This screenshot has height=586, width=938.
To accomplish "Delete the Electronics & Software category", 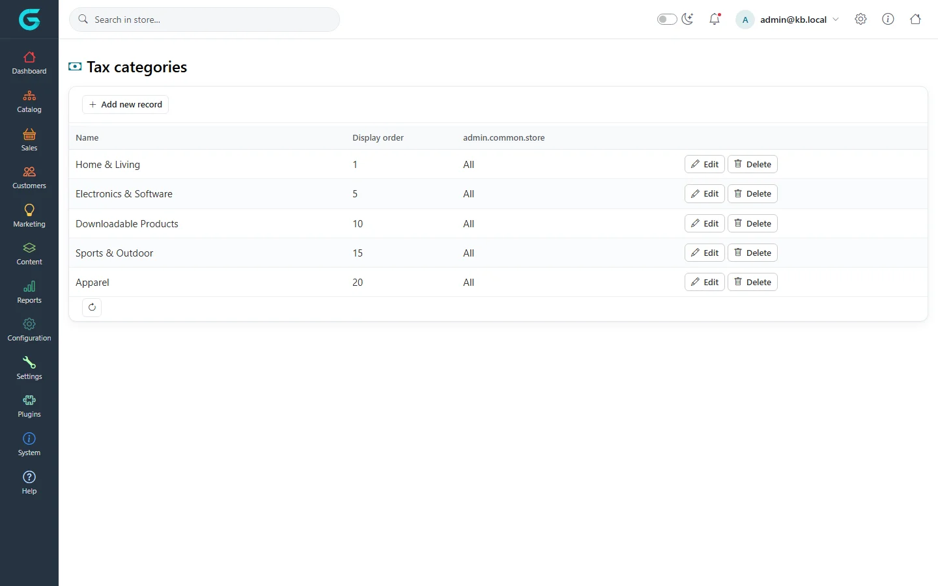I will 752,193.
